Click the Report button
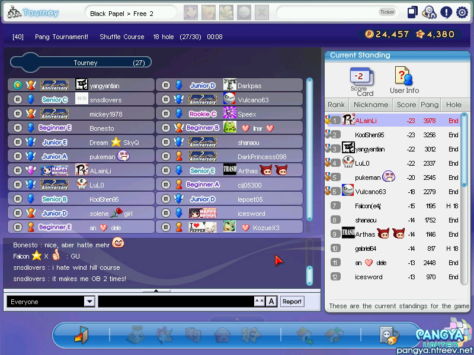Viewport: 474px width, 355px height. click(x=292, y=302)
